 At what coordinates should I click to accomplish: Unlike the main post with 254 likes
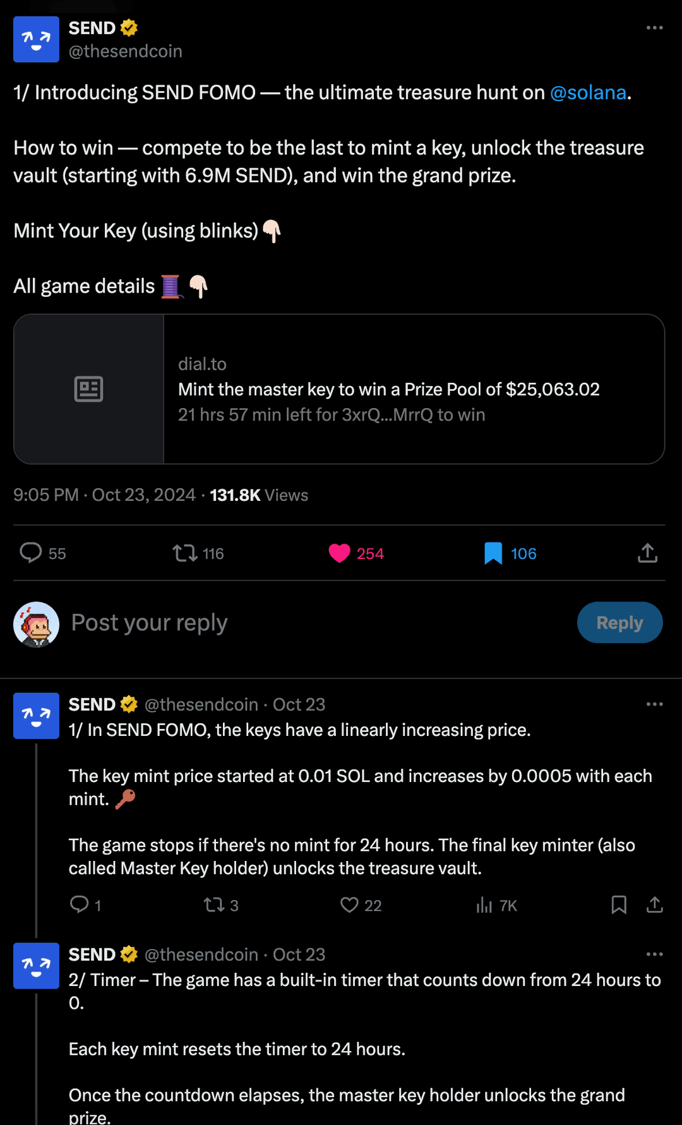click(x=340, y=553)
